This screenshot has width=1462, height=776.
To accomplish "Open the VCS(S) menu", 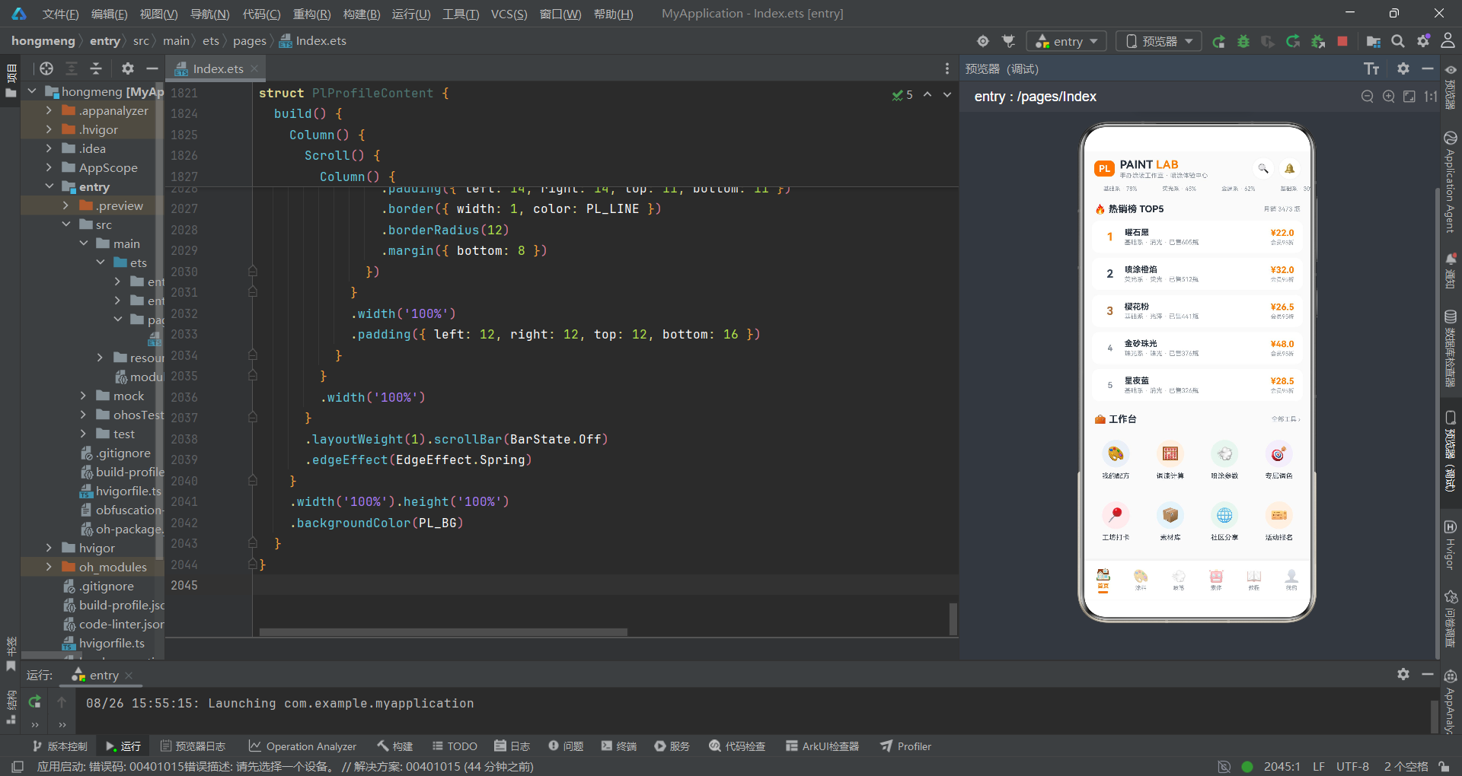I will (509, 14).
